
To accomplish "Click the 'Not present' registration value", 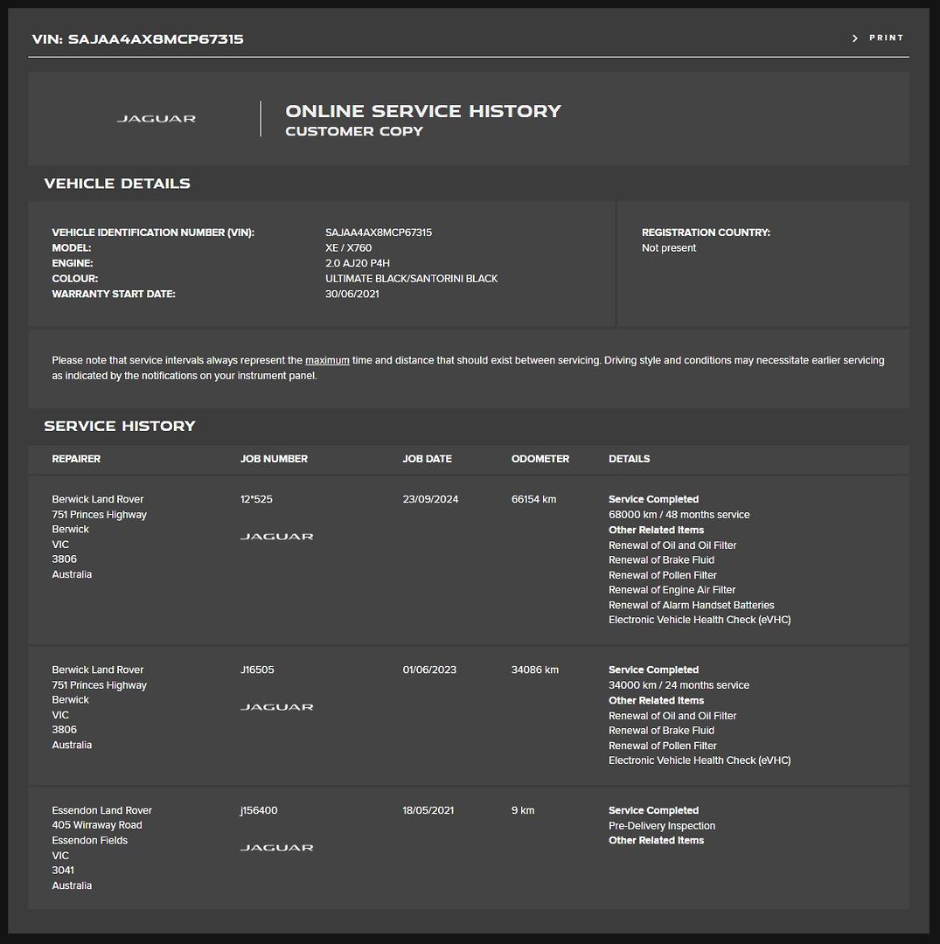I will 668,248.
